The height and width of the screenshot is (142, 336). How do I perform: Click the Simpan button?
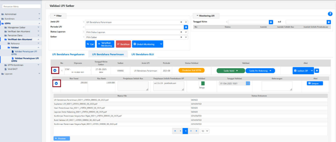click(x=314, y=83)
